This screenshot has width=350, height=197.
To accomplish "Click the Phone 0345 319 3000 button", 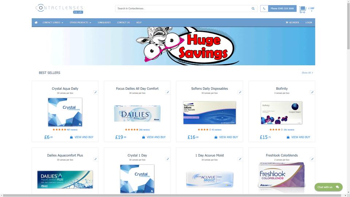I will pyautogui.click(x=282, y=8).
